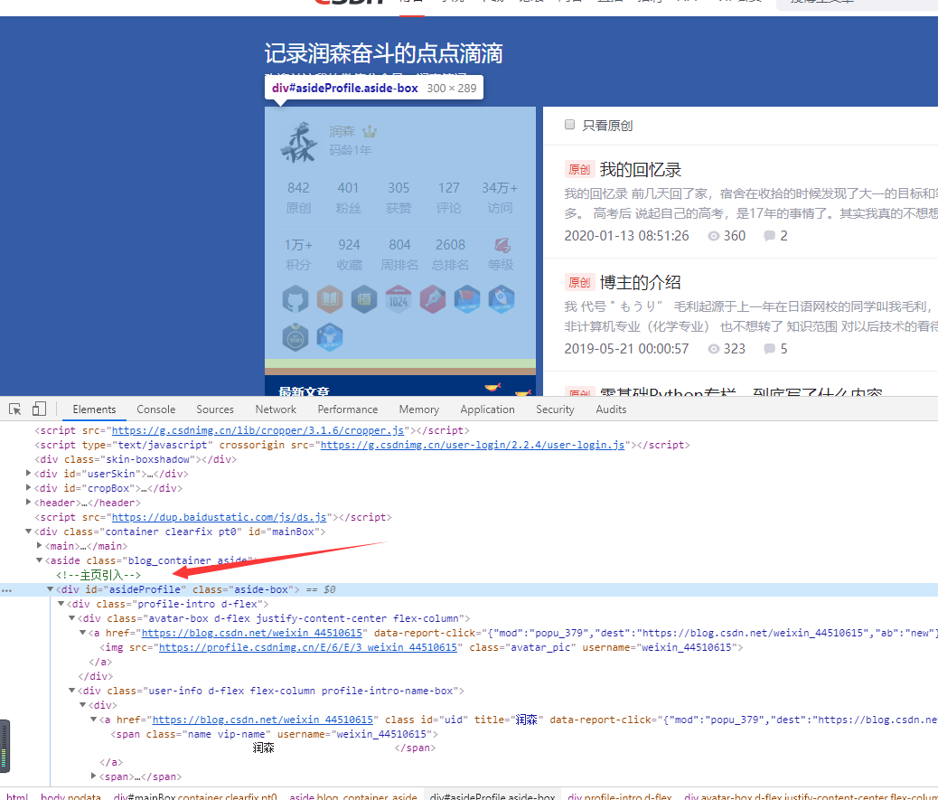Collapse the div id asideProfile node
938x800 pixels.
tap(50, 589)
